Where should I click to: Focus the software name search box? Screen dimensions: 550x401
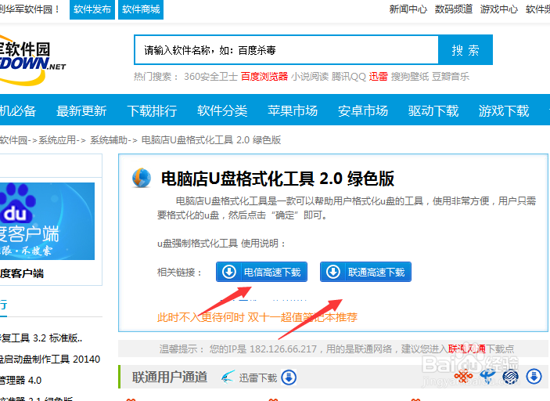(x=286, y=50)
